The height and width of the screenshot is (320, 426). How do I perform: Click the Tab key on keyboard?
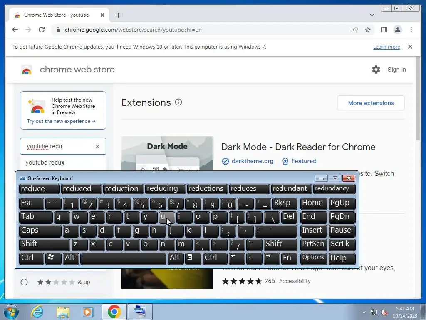pos(36,217)
